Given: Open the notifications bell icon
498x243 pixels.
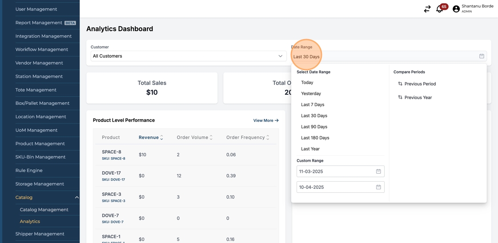Looking at the screenshot, I should point(439,9).
